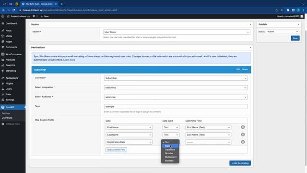307x173 pixels.
Task: Open the Status dropdown set to Active
Action: point(283,32)
